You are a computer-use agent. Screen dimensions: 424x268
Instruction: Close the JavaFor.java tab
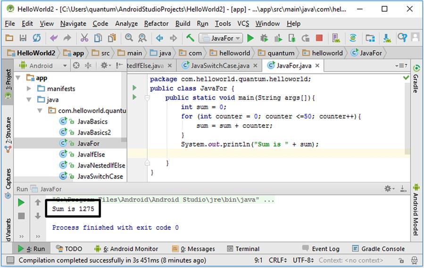pos(317,65)
